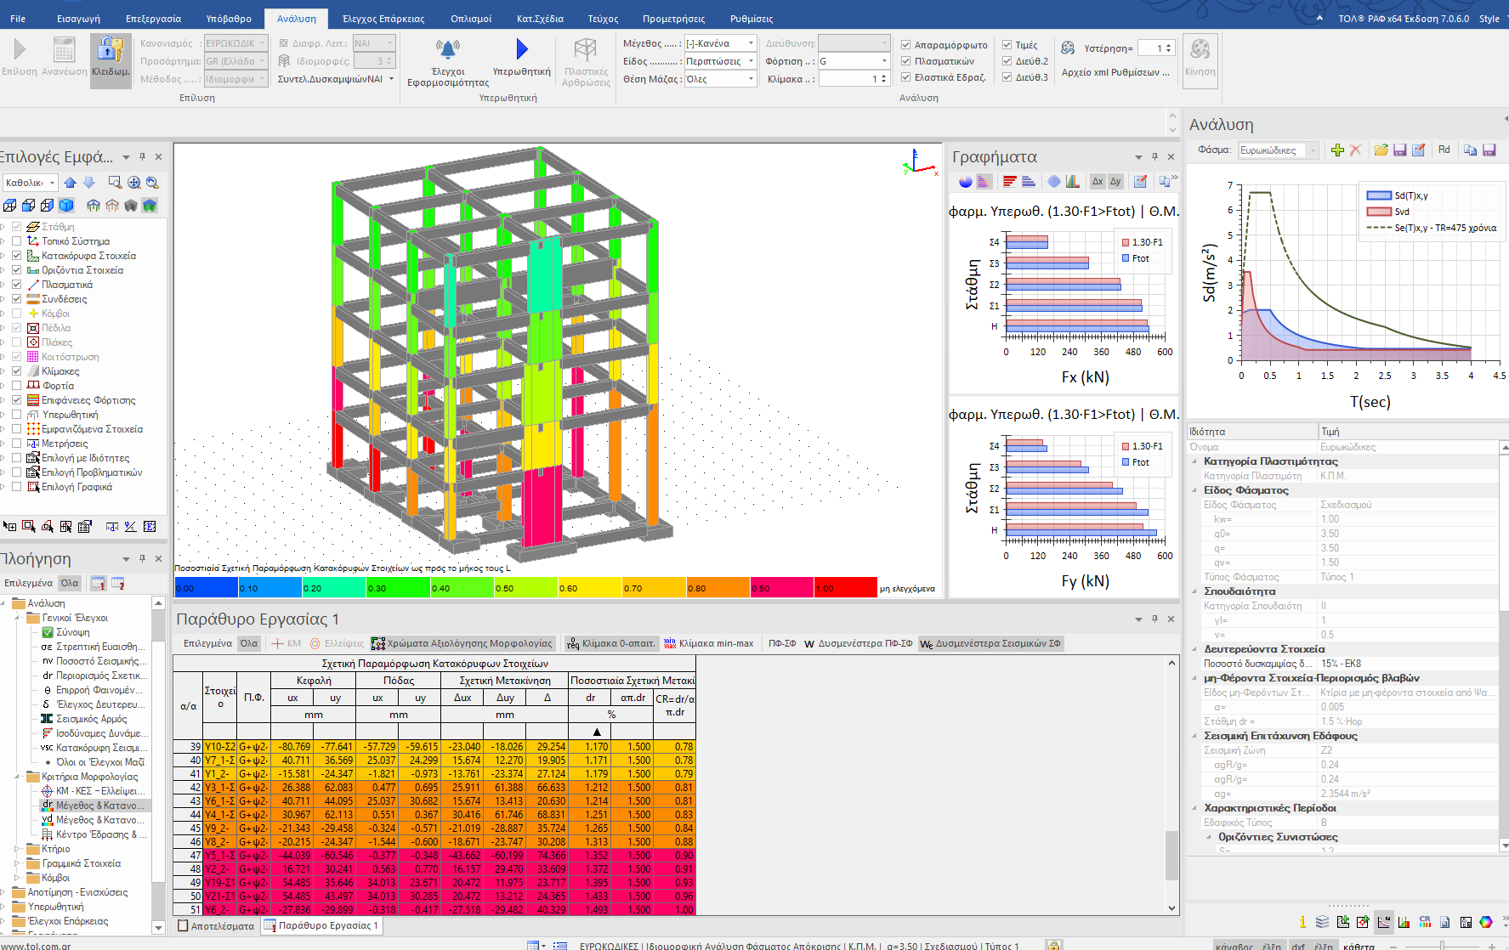
Task: Click the Συντελ.ΔυσκαμψιώνNAl button
Action: pyautogui.click(x=336, y=79)
